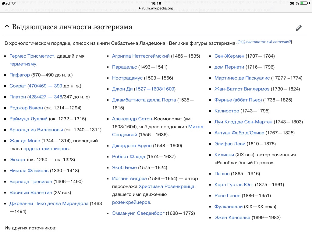Image resolution: width=312 pixels, height=234 pixels.
Task: Open Раймунд Луллий article link
Action: coord(28,119)
